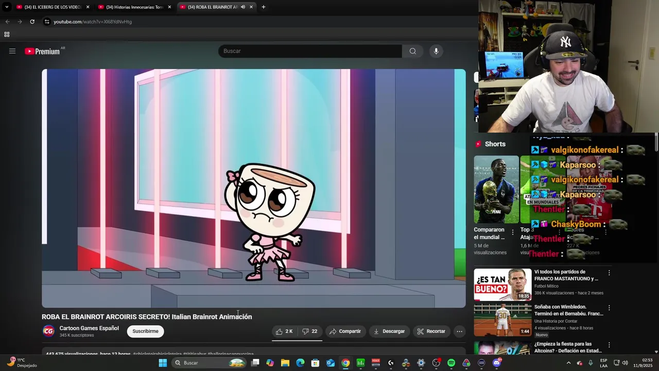Launch Copilot from taskbar
Image resolution: width=659 pixels, height=371 pixels.
pos(270,363)
